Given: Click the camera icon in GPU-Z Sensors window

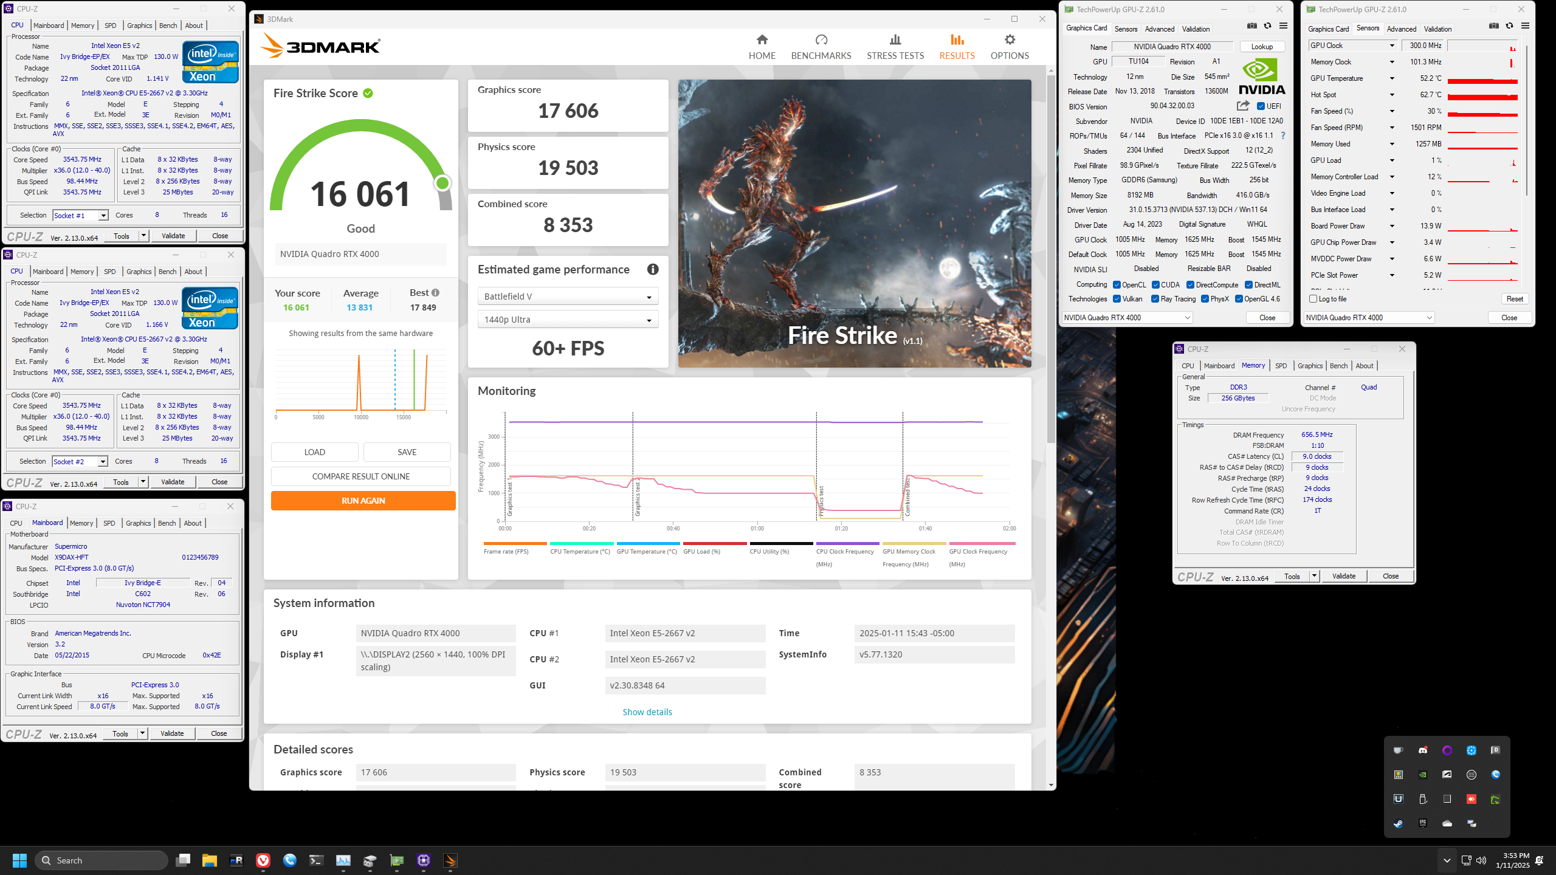Looking at the screenshot, I should 1494,26.
